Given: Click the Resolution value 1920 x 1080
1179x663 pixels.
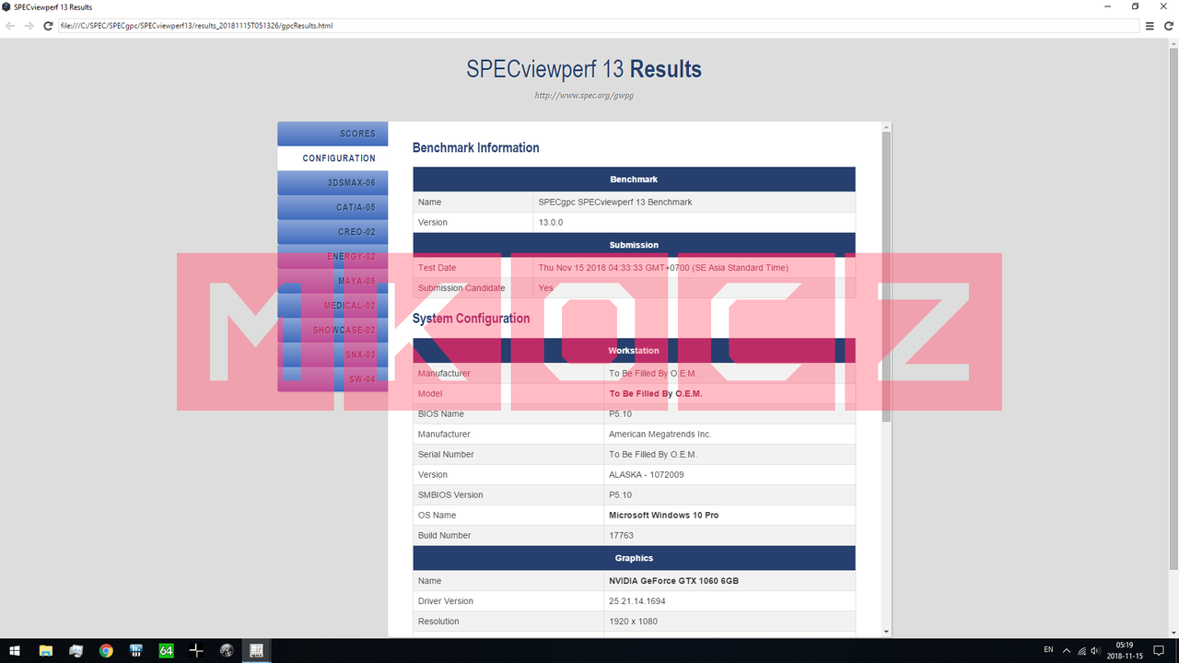Looking at the screenshot, I should click(x=730, y=622).
